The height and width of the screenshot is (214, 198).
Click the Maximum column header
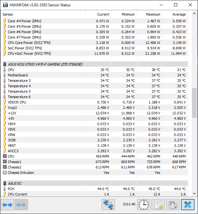[x=149, y=14]
